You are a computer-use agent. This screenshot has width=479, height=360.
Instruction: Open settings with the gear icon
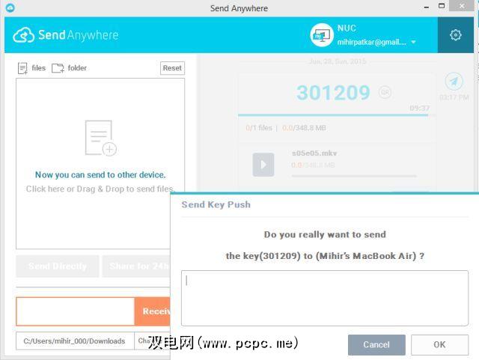pyautogui.click(x=456, y=35)
